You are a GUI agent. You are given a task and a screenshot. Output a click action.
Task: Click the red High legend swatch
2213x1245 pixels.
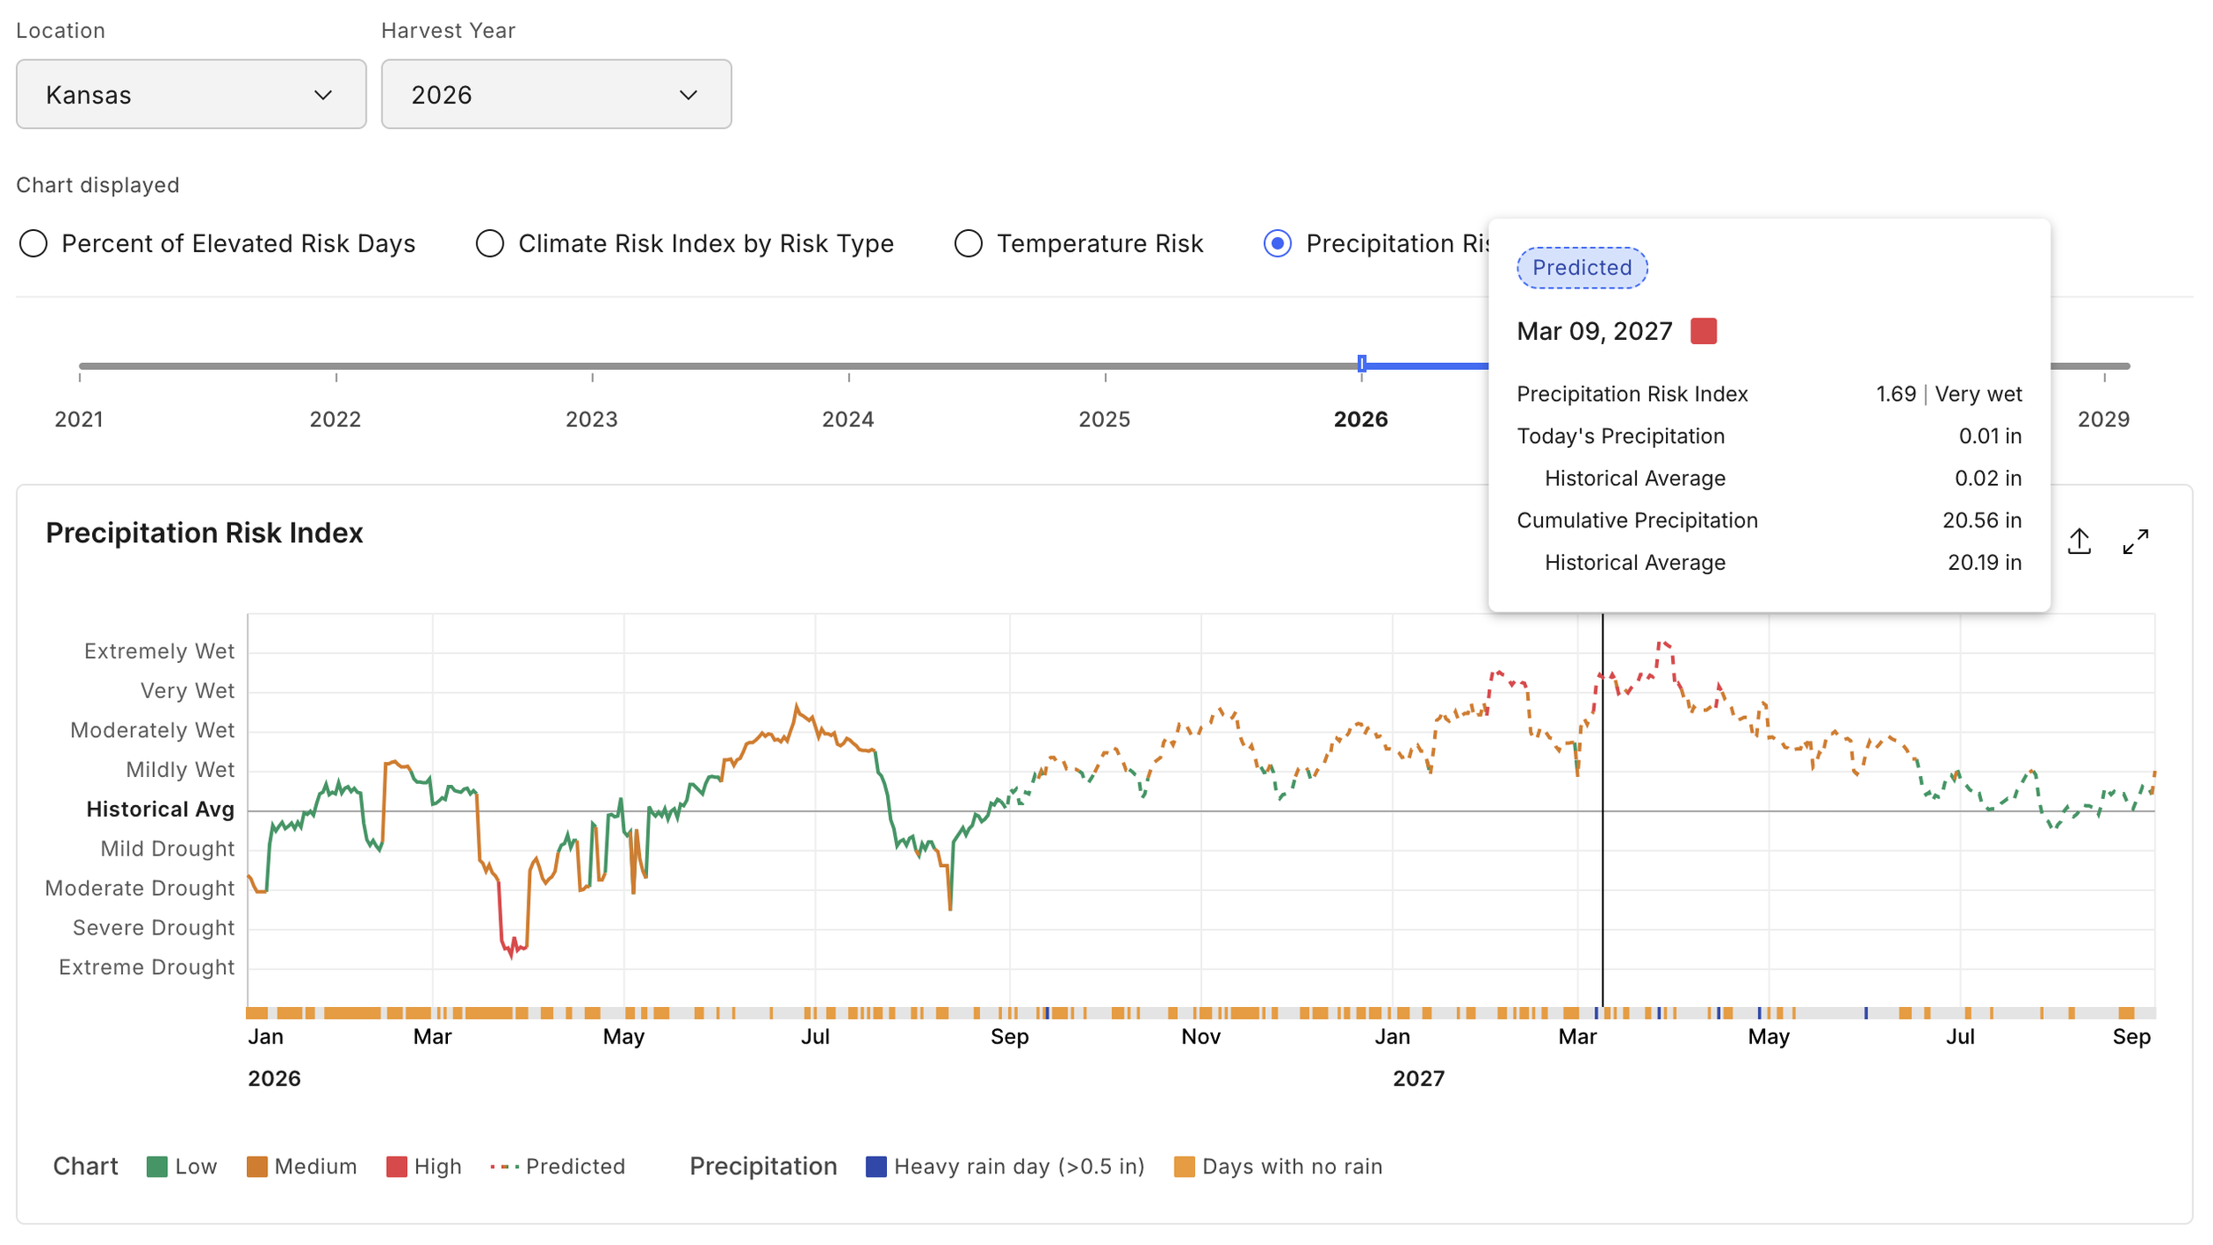(x=397, y=1166)
